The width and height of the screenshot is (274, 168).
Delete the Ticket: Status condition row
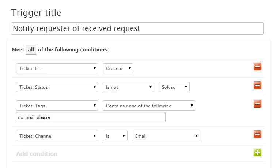click(x=257, y=85)
